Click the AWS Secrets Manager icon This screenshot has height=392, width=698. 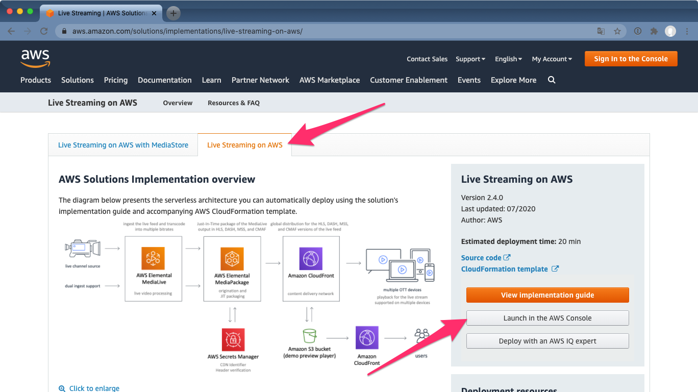(x=233, y=339)
